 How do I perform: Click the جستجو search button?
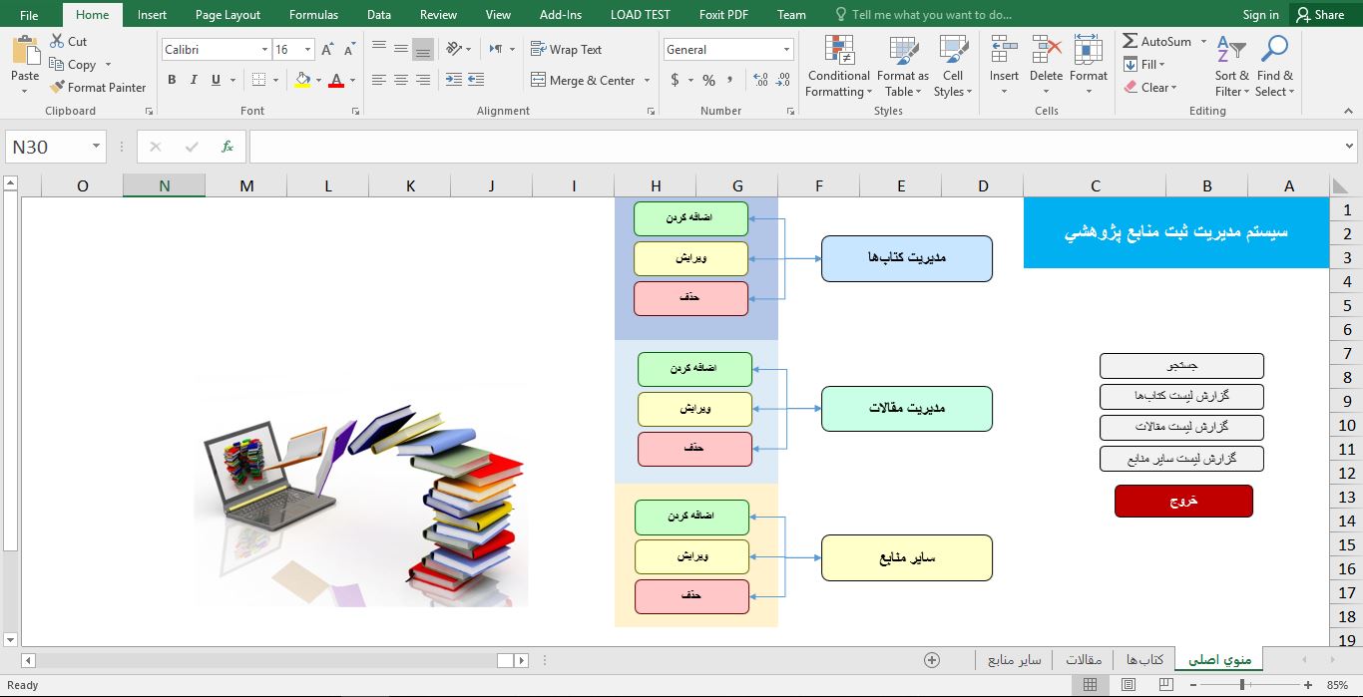(1181, 366)
